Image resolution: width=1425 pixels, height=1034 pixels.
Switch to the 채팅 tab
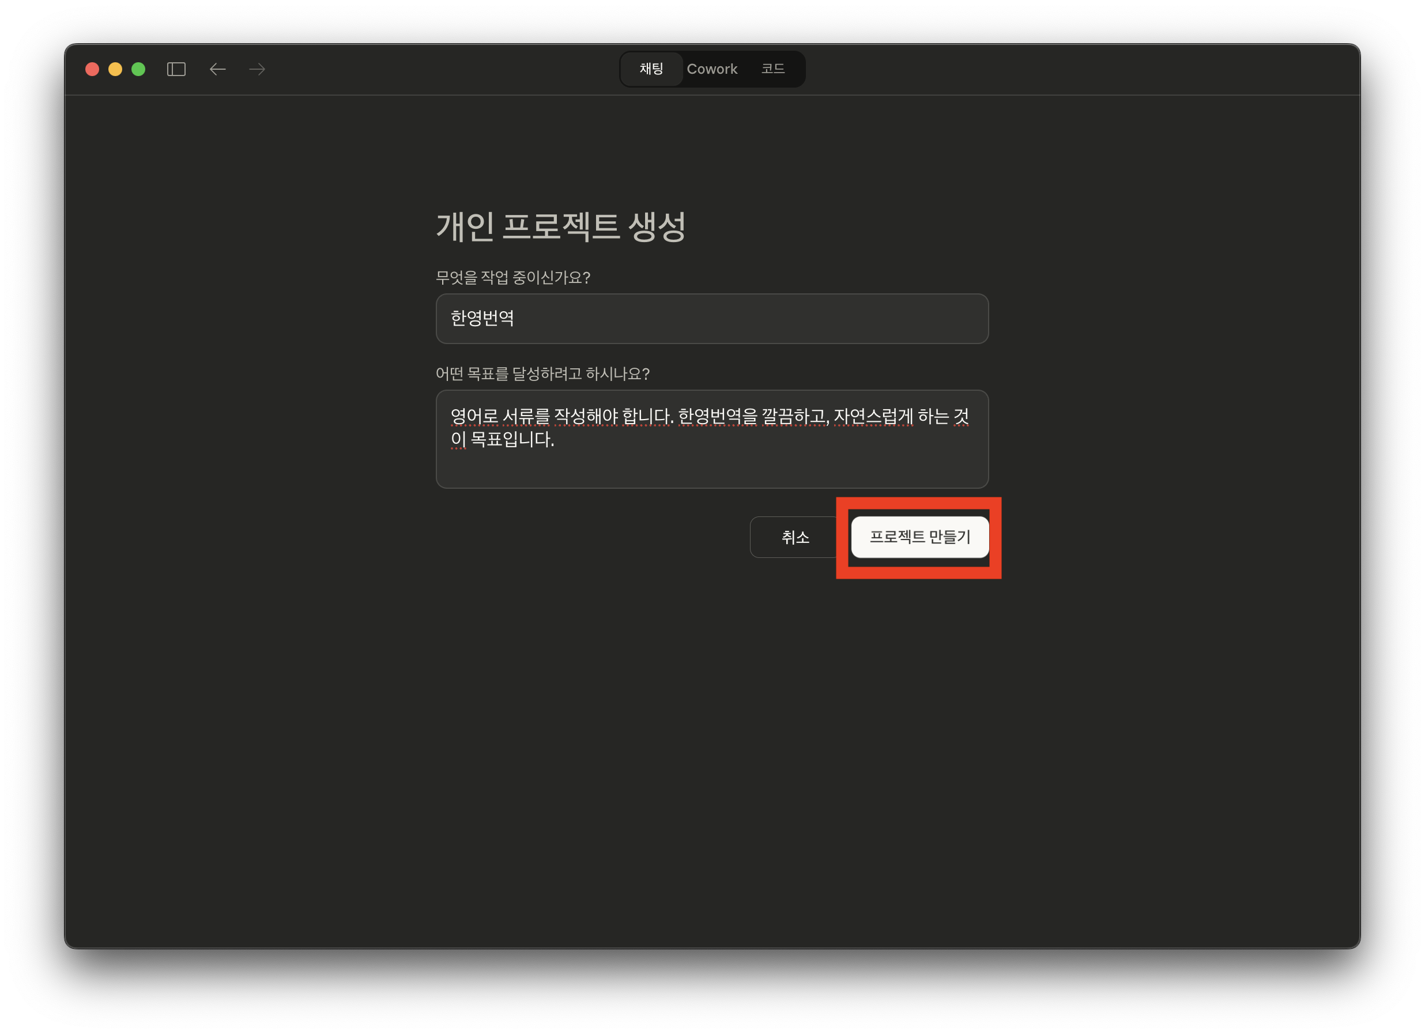[651, 69]
